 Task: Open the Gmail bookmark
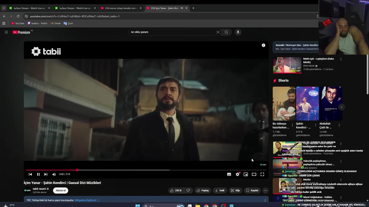click(x=56, y=23)
